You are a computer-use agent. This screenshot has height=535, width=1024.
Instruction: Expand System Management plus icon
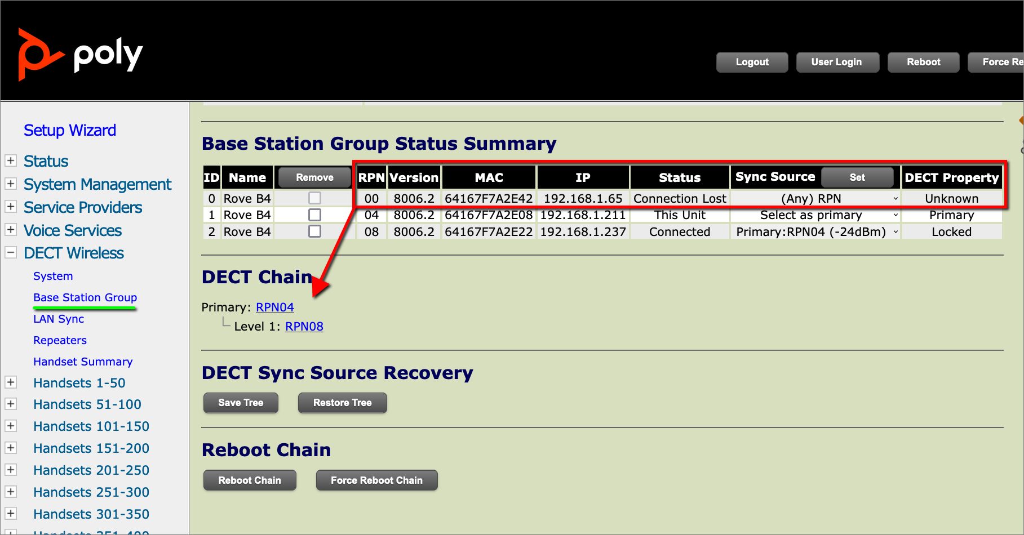point(11,184)
